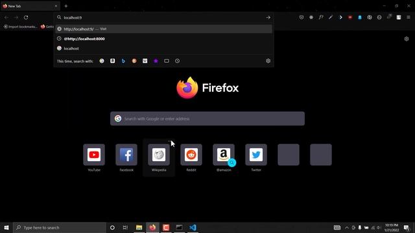Open search settings gear in the suggestion dropdown
Screen dimensions: 415x233
pyautogui.click(x=268, y=61)
